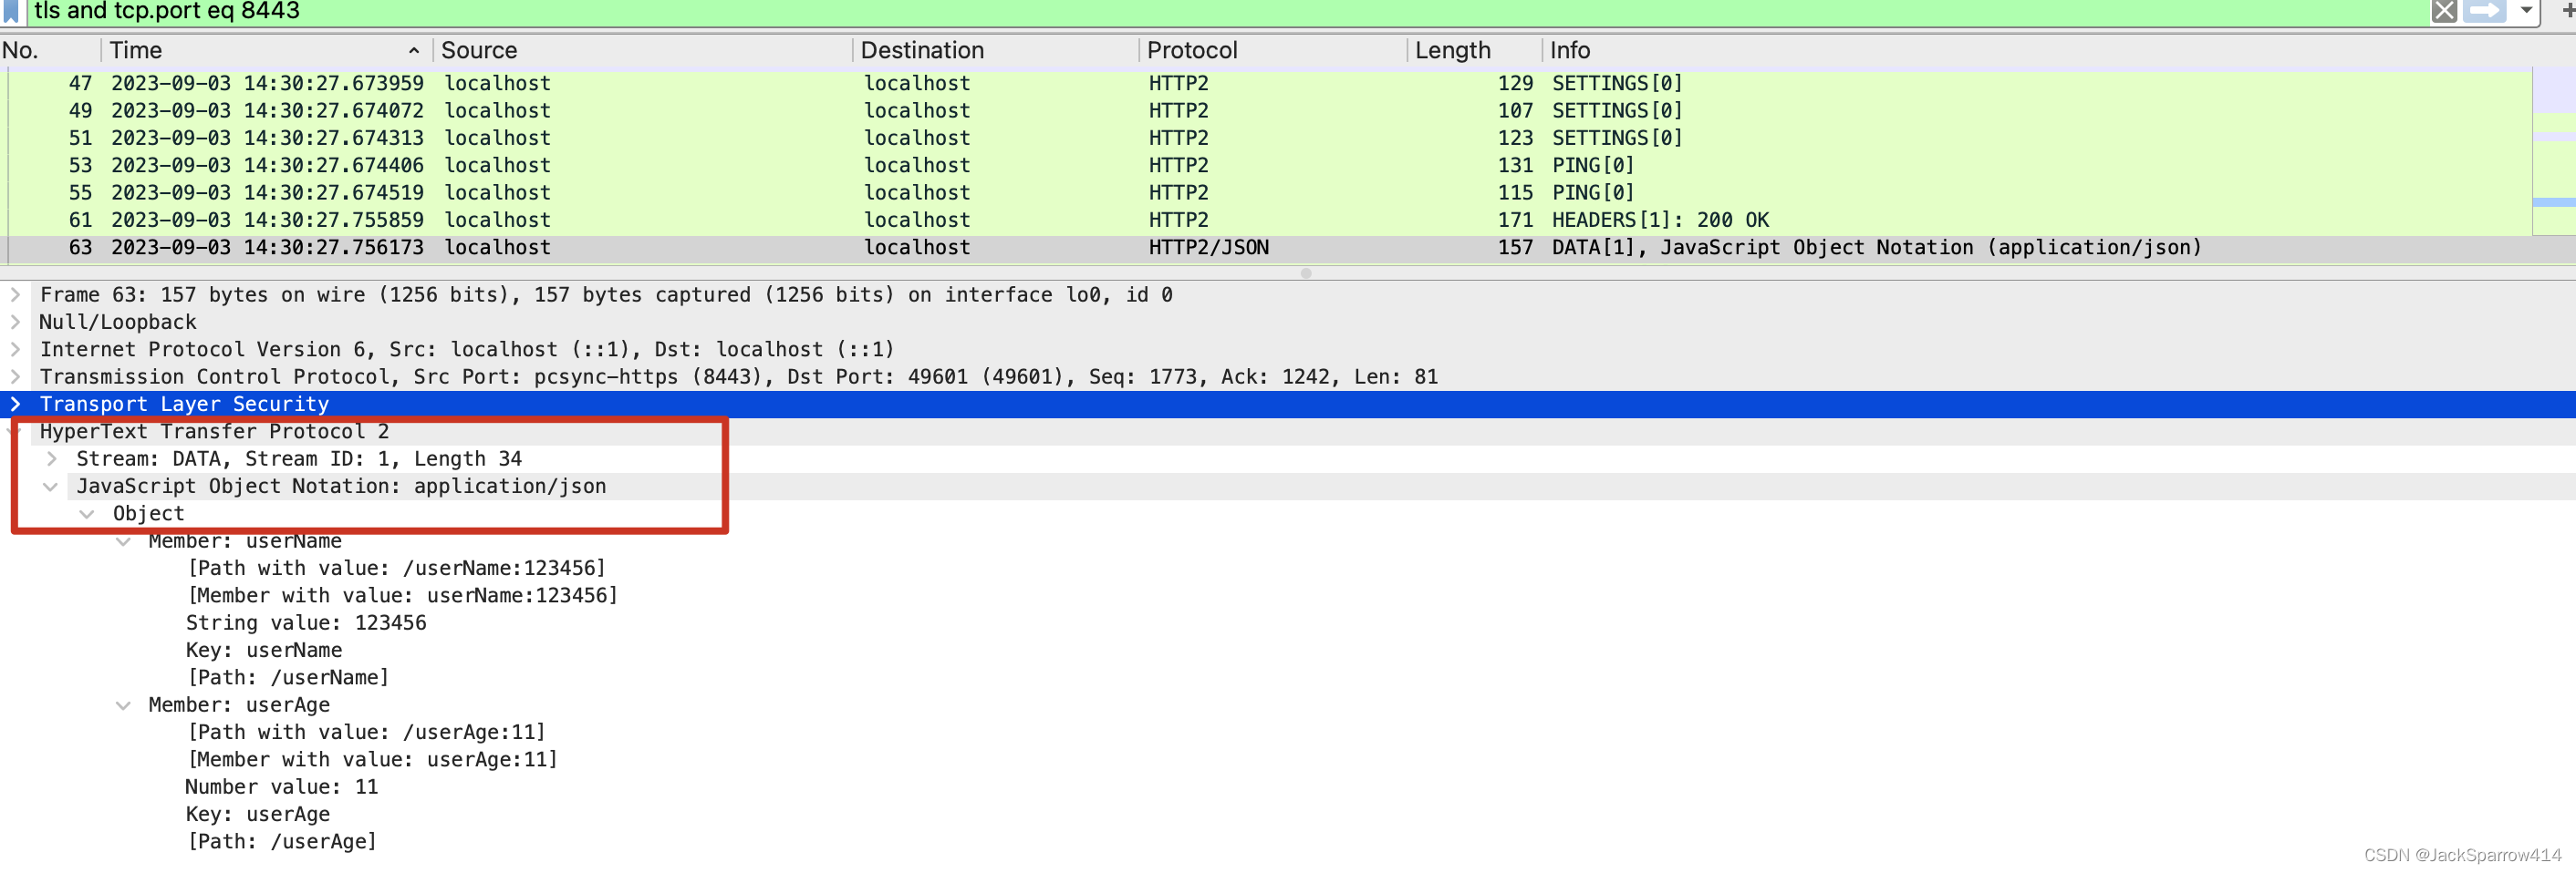Screen dimensions: 2576x873
Task: Sort packets by the Source column
Action: (x=643, y=50)
